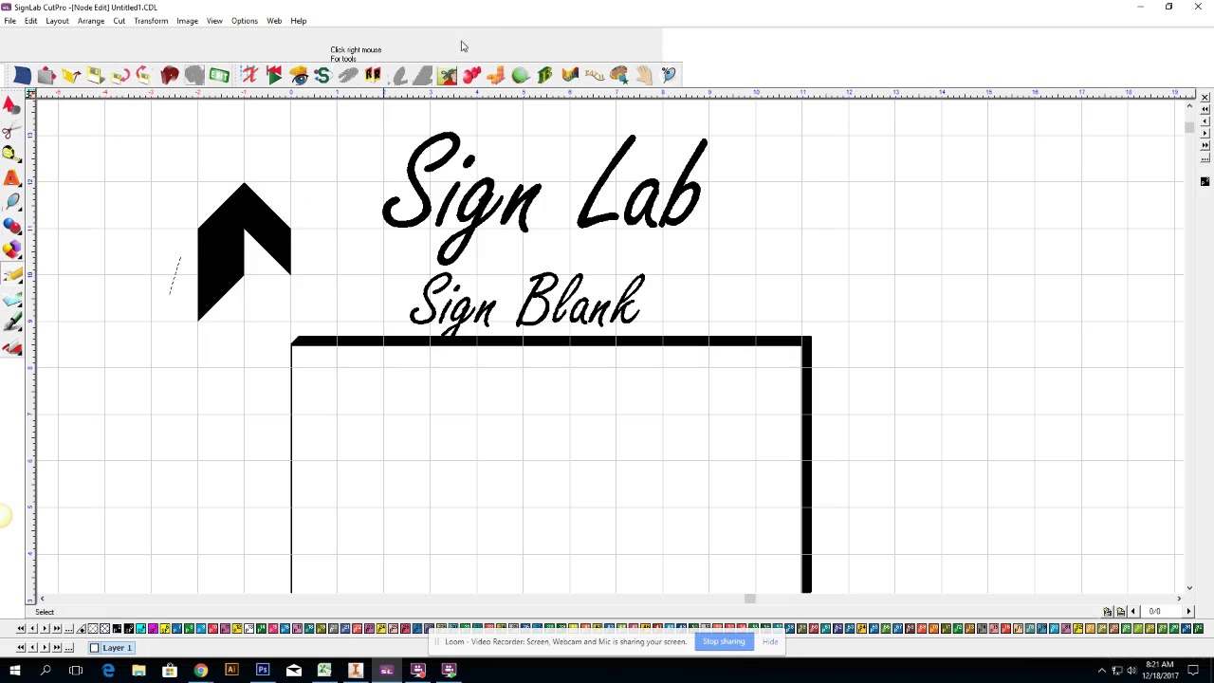Click Hide in the Loom bar
Viewport: 1214px width, 683px height.
tap(770, 642)
